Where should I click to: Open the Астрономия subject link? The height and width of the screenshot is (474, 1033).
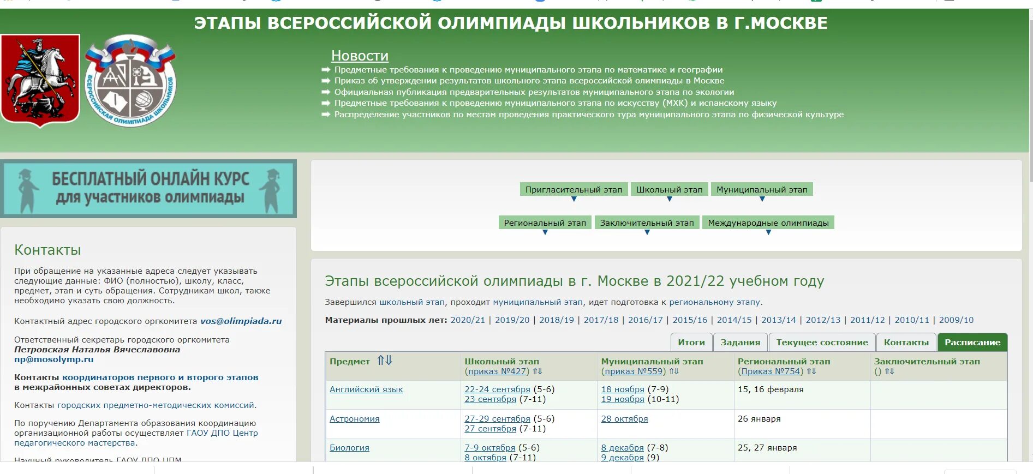pos(355,419)
